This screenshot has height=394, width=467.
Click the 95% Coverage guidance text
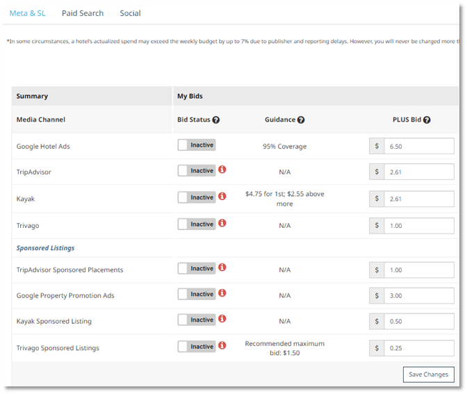(284, 146)
